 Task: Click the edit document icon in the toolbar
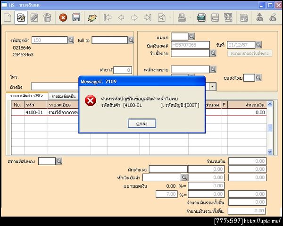click(x=21, y=17)
